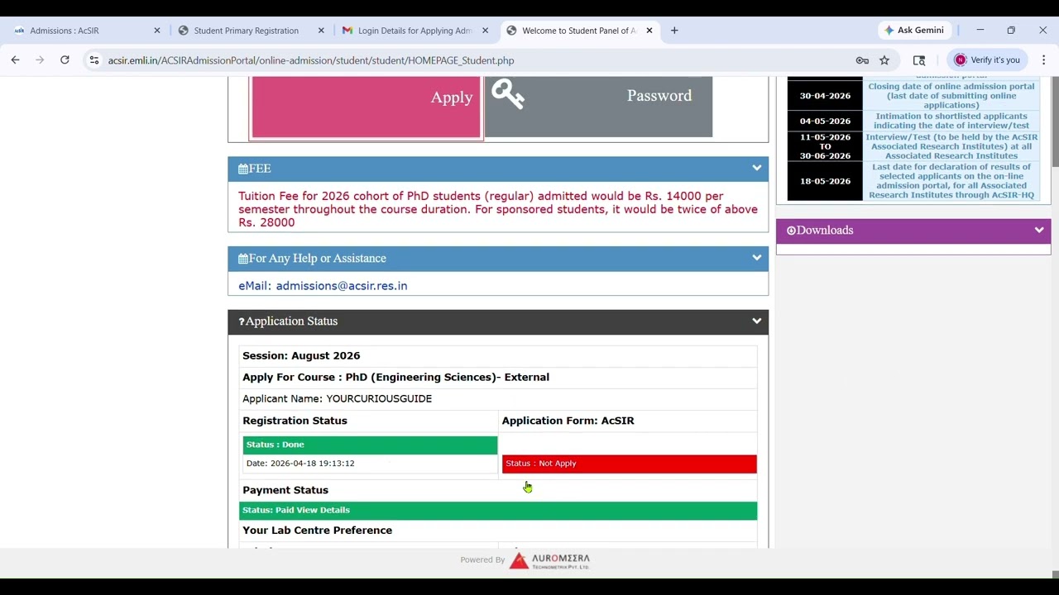Screen dimensions: 1059x595
Task: Restore down the Chrome window
Action: (1011, 31)
